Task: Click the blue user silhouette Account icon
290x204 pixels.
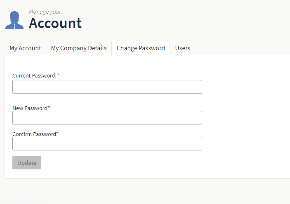Action: (x=14, y=20)
